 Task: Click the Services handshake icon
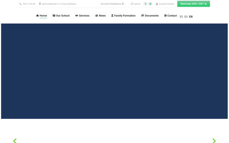click(x=77, y=16)
